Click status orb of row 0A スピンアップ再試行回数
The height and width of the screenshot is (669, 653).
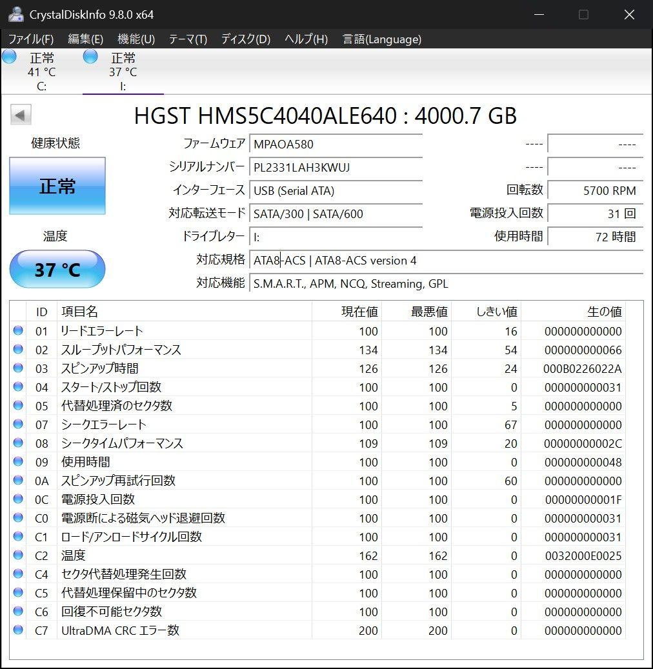click(x=18, y=480)
